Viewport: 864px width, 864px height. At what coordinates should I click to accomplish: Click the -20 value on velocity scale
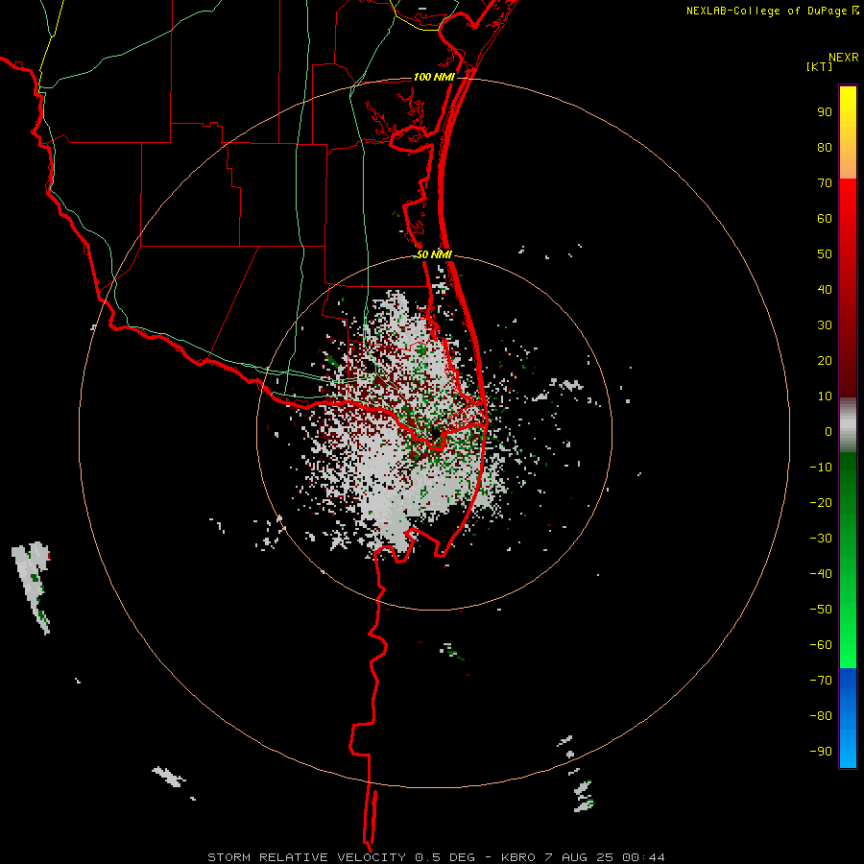821,502
